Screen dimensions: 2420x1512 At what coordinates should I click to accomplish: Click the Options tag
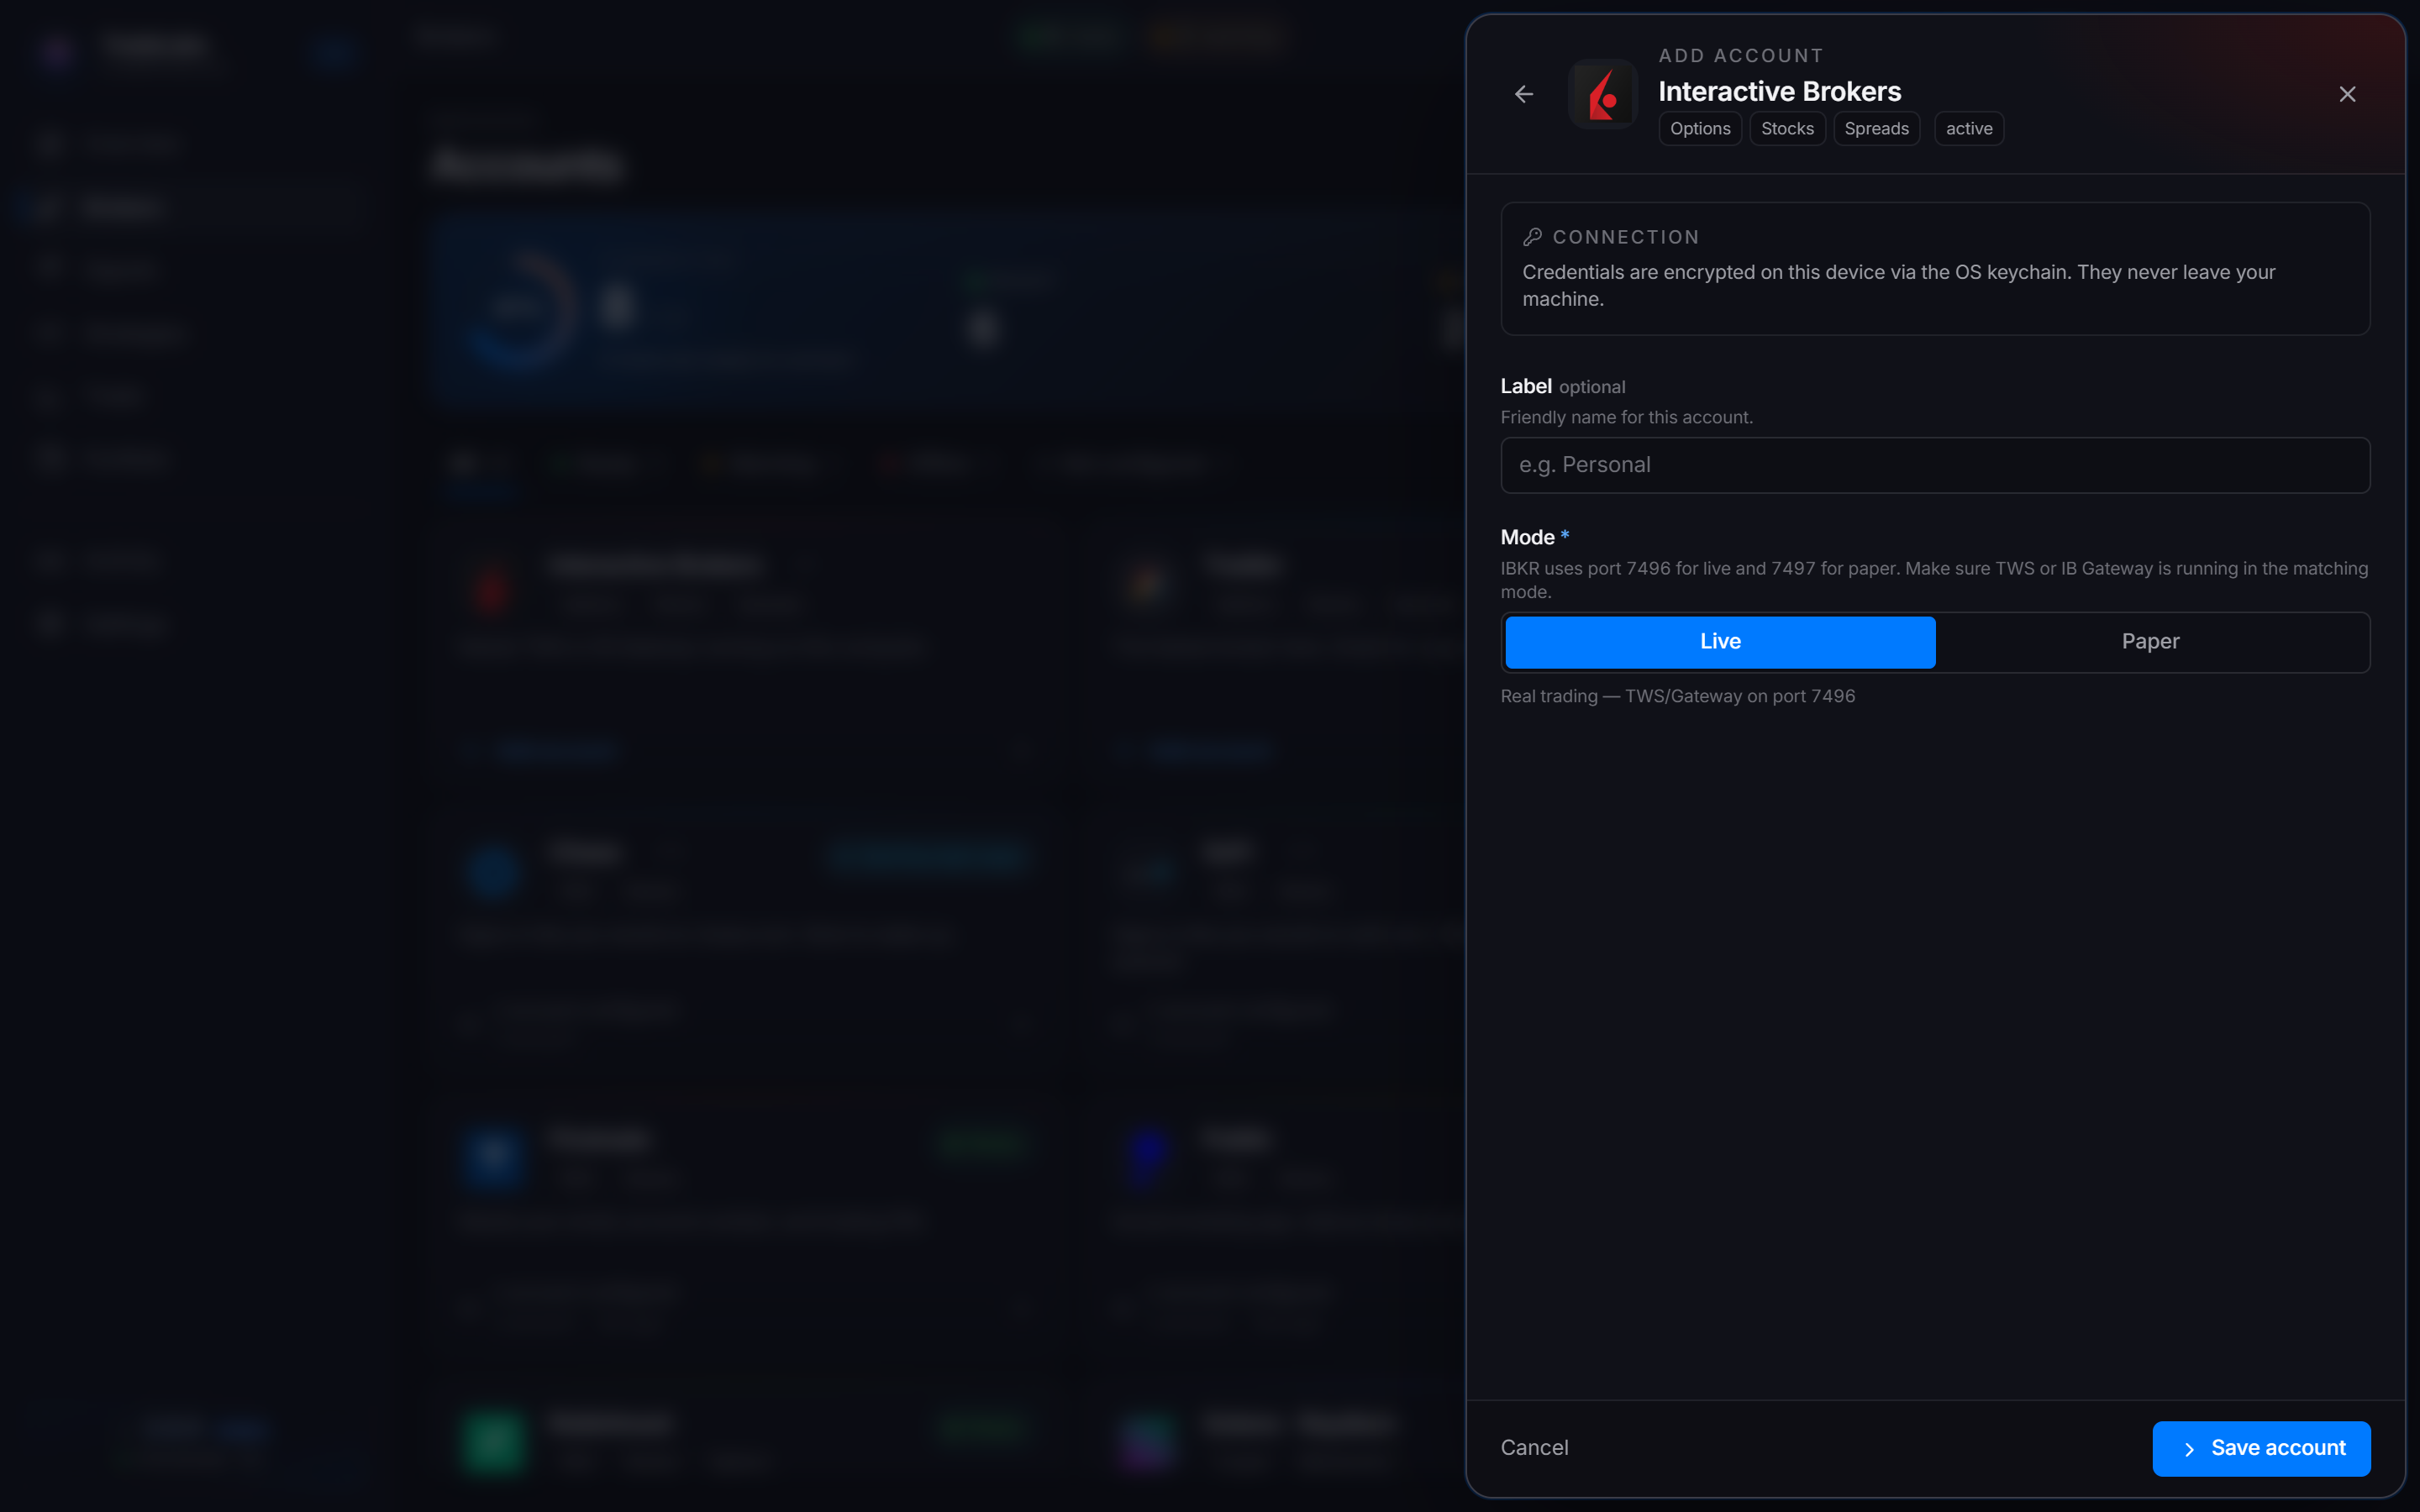(x=1700, y=128)
